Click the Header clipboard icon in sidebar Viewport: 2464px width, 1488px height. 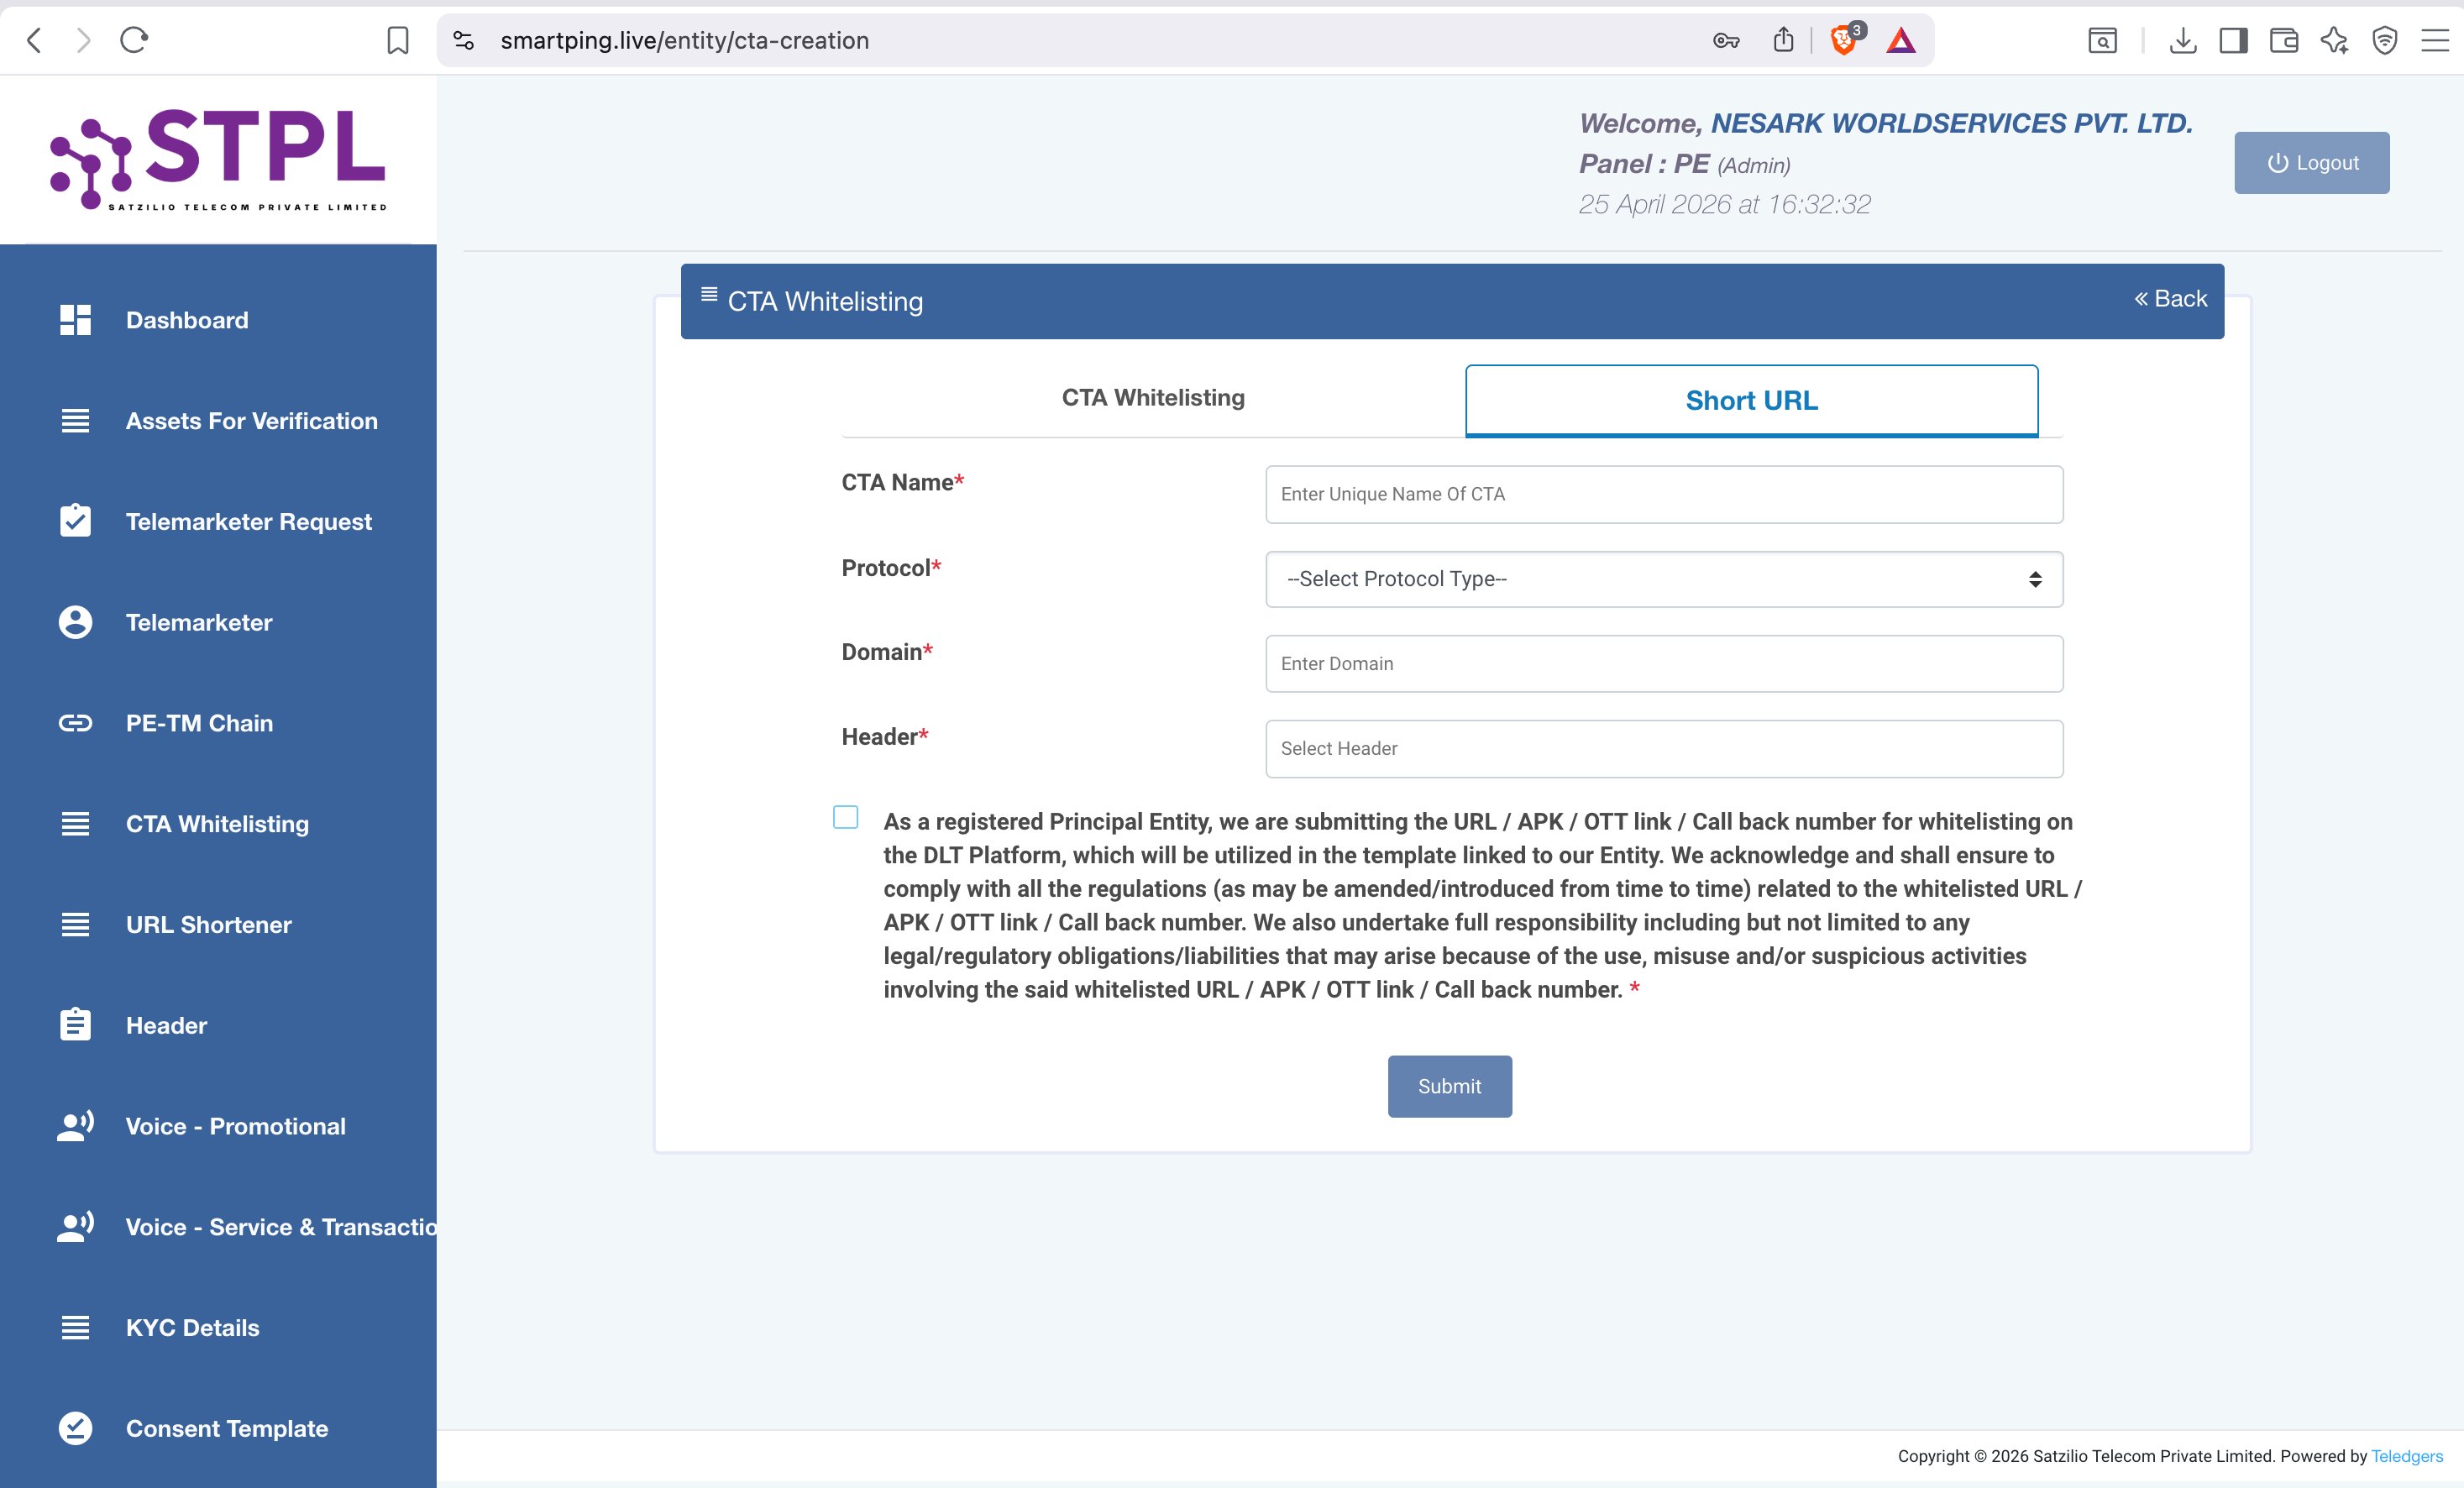(x=75, y=1025)
